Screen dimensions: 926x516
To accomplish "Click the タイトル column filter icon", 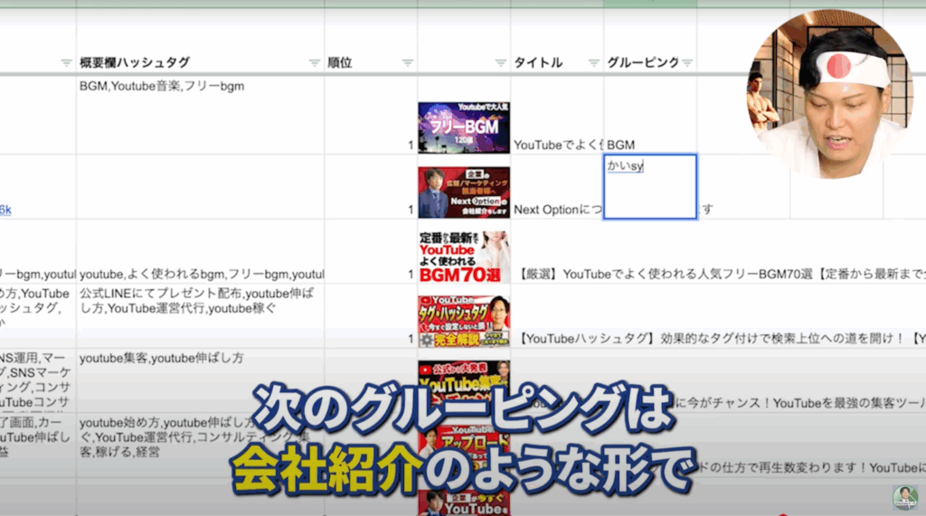I will (x=593, y=62).
